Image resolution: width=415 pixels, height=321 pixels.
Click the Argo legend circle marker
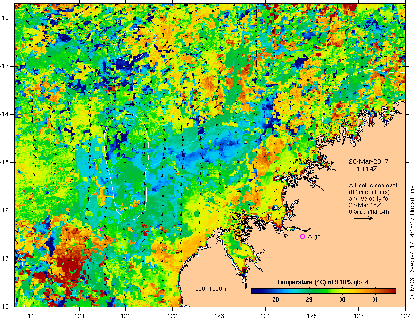302,237
